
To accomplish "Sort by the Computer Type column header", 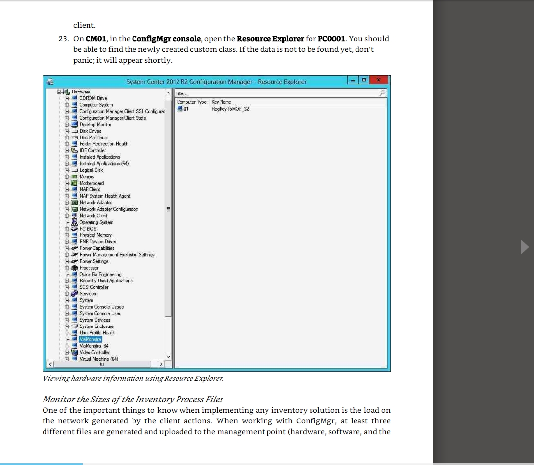I will coord(192,102).
